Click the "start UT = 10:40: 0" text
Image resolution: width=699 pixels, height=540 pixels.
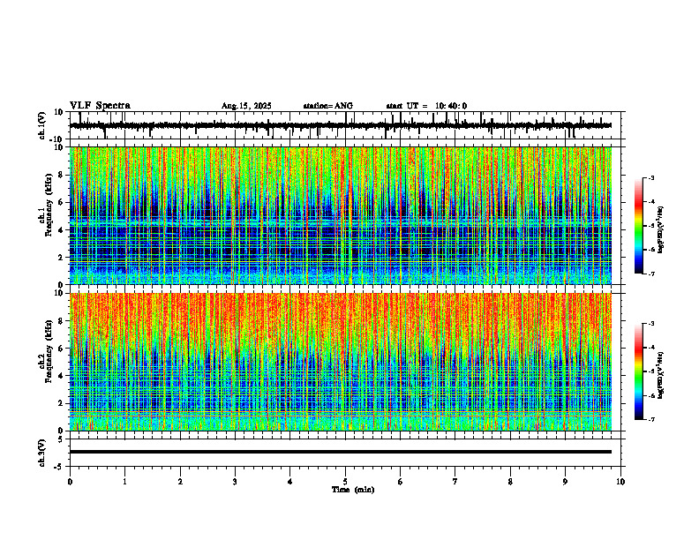click(426, 106)
